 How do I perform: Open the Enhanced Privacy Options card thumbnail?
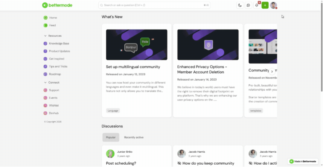208,45
